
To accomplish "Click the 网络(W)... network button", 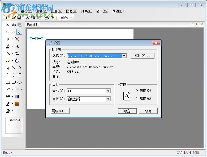I will 60,111.
